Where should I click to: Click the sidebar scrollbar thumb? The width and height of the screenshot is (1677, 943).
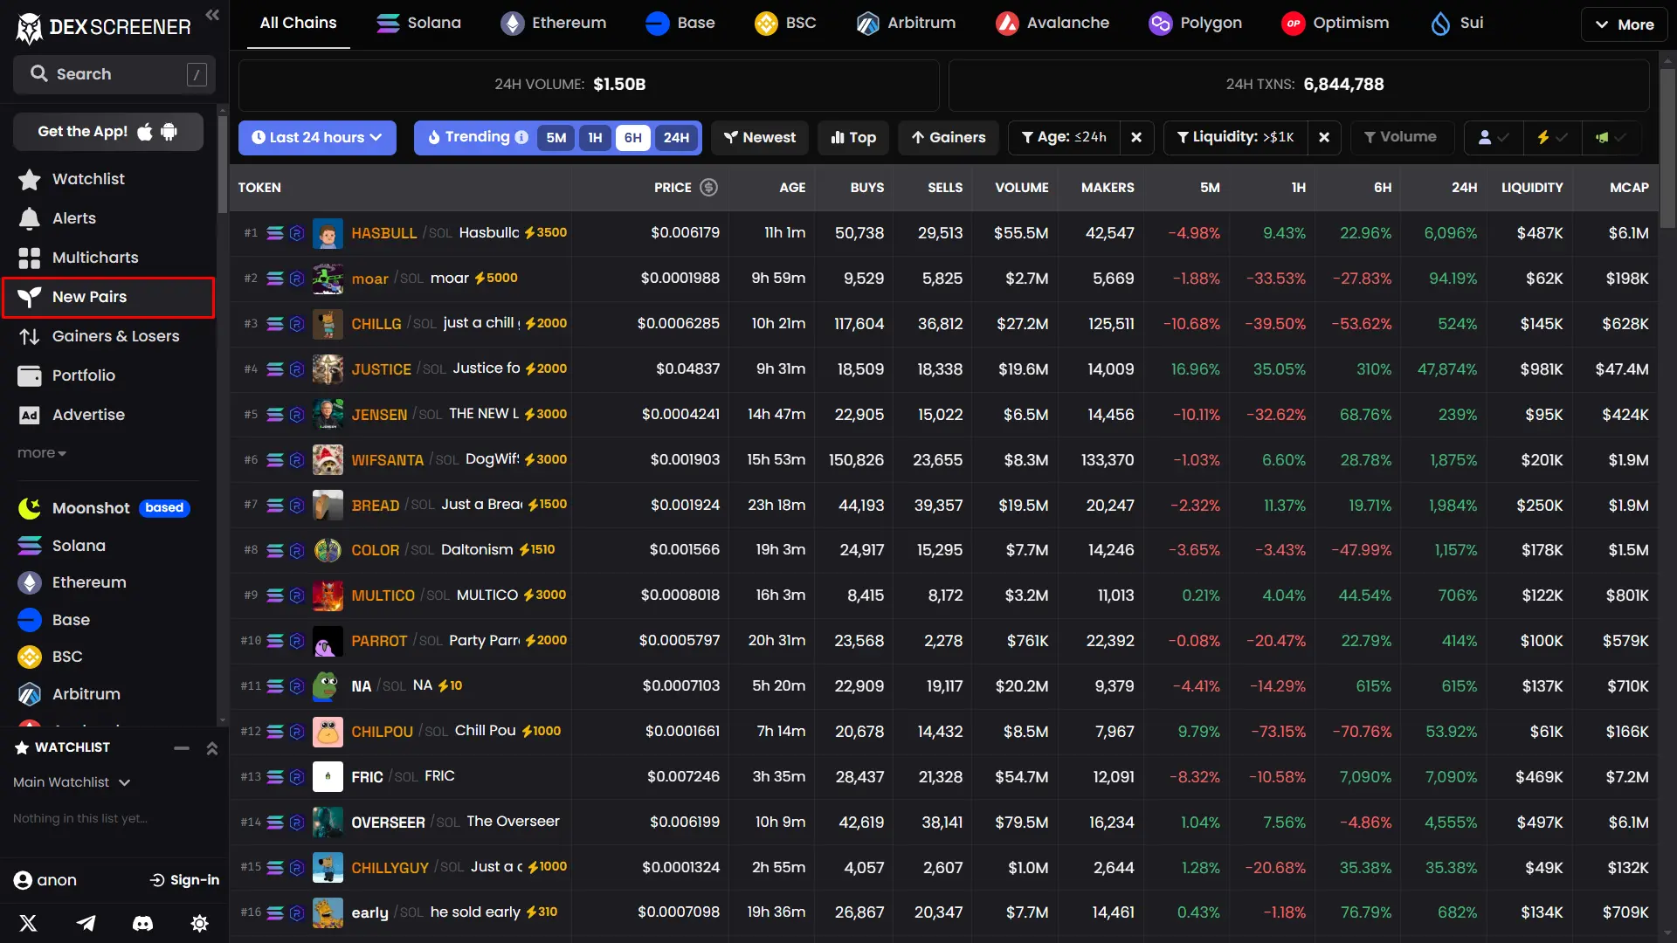(222, 164)
